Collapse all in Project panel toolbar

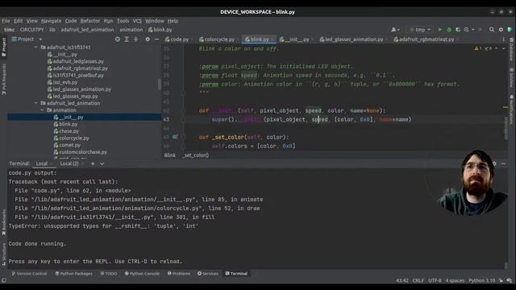tap(136, 39)
